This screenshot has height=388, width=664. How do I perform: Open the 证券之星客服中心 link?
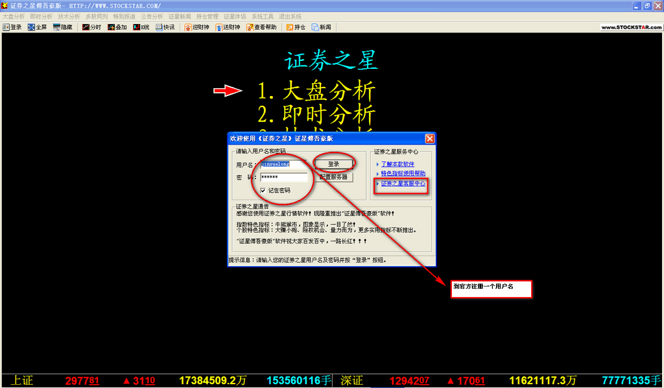pyautogui.click(x=403, y=184)
